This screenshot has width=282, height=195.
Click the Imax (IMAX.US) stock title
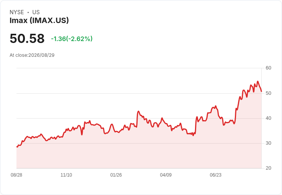point(39,20)
